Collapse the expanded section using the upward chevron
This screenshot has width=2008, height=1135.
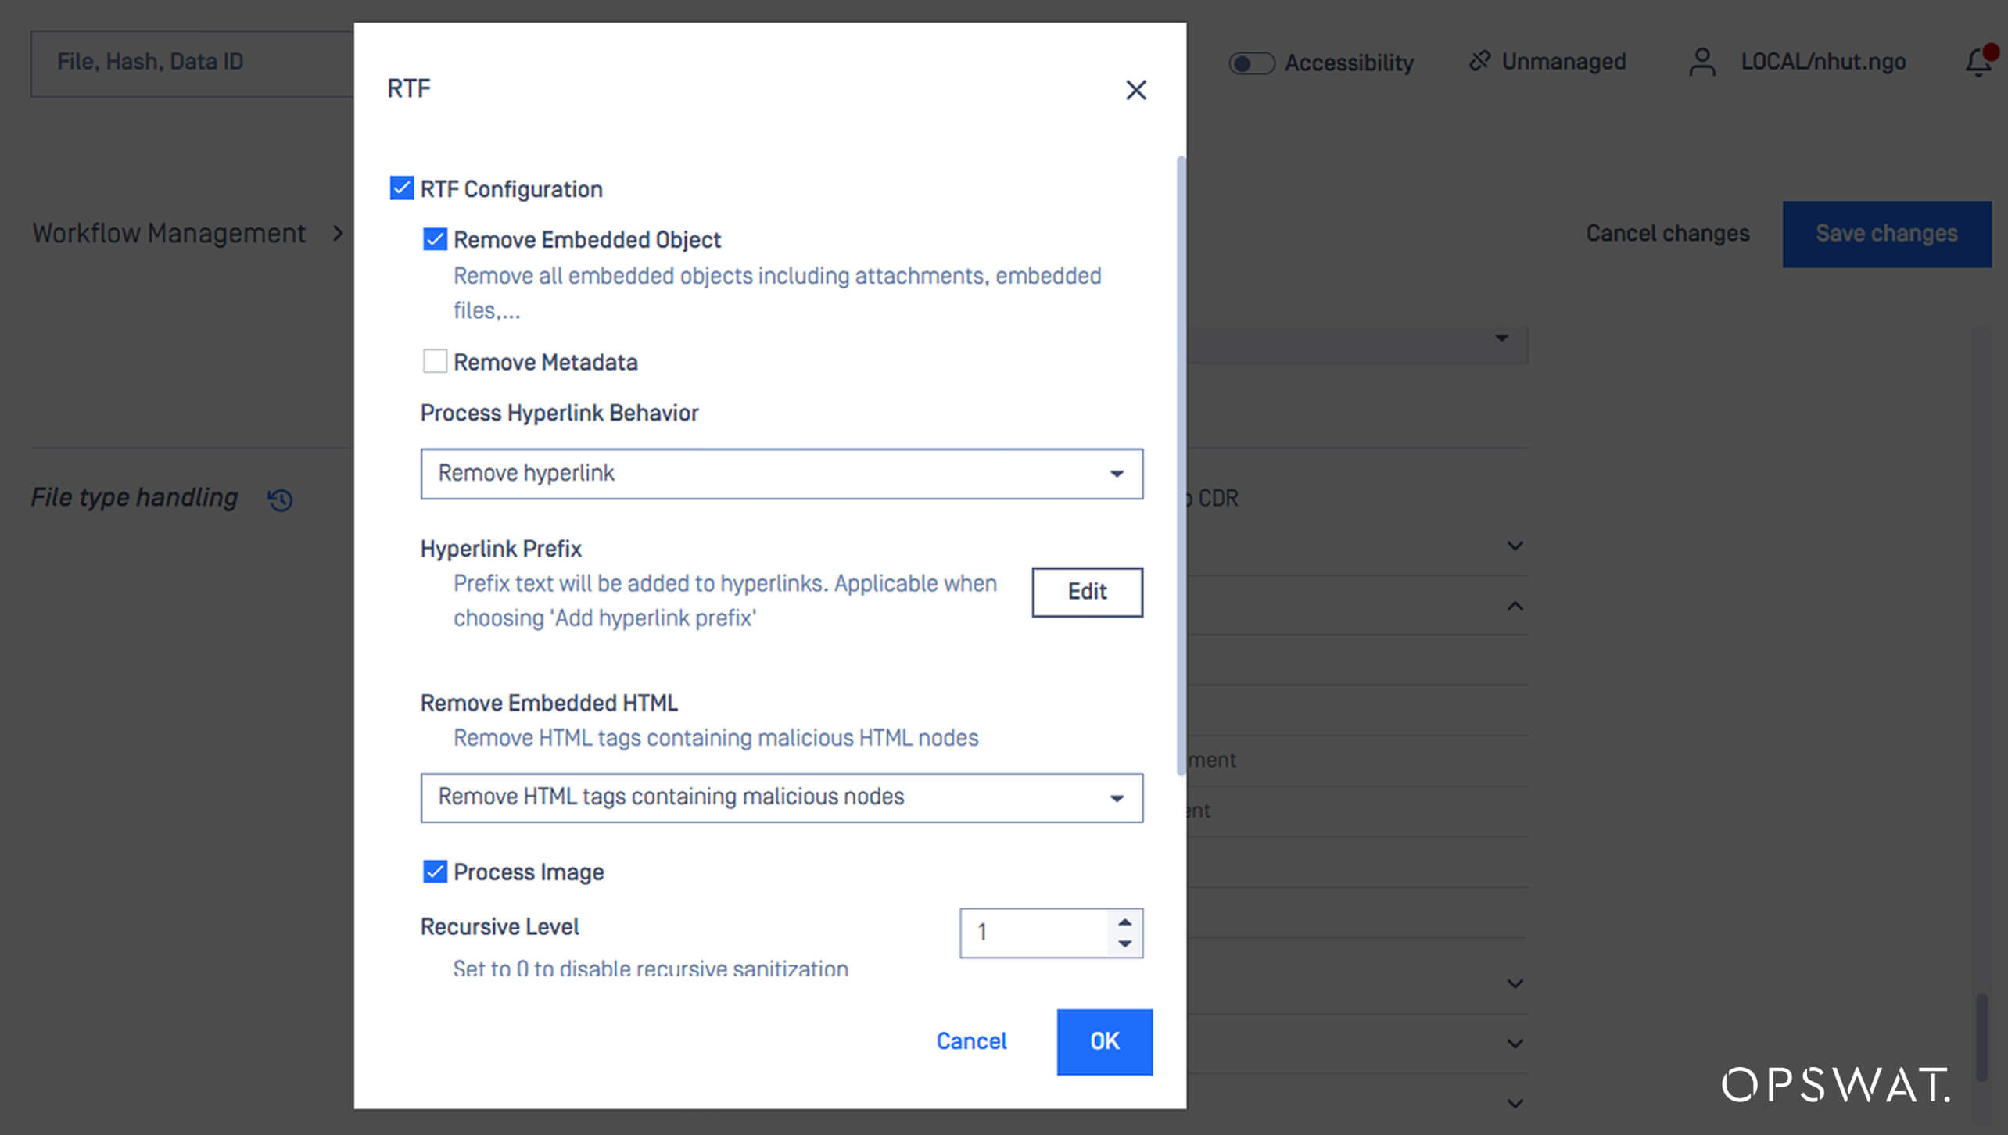(1515, 607)
